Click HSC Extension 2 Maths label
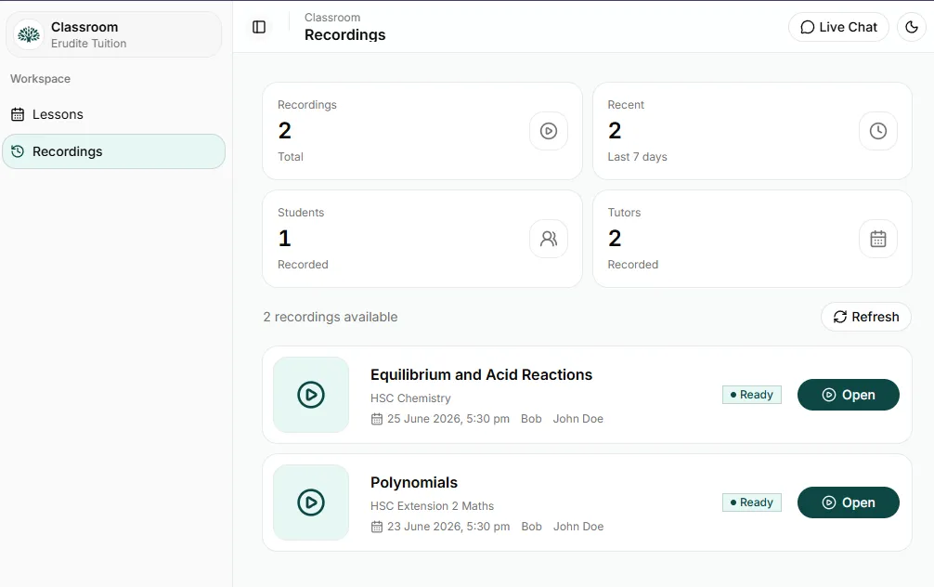Image resolution: width=934 pixels, height=587 pixels. (x=432, y=506)
